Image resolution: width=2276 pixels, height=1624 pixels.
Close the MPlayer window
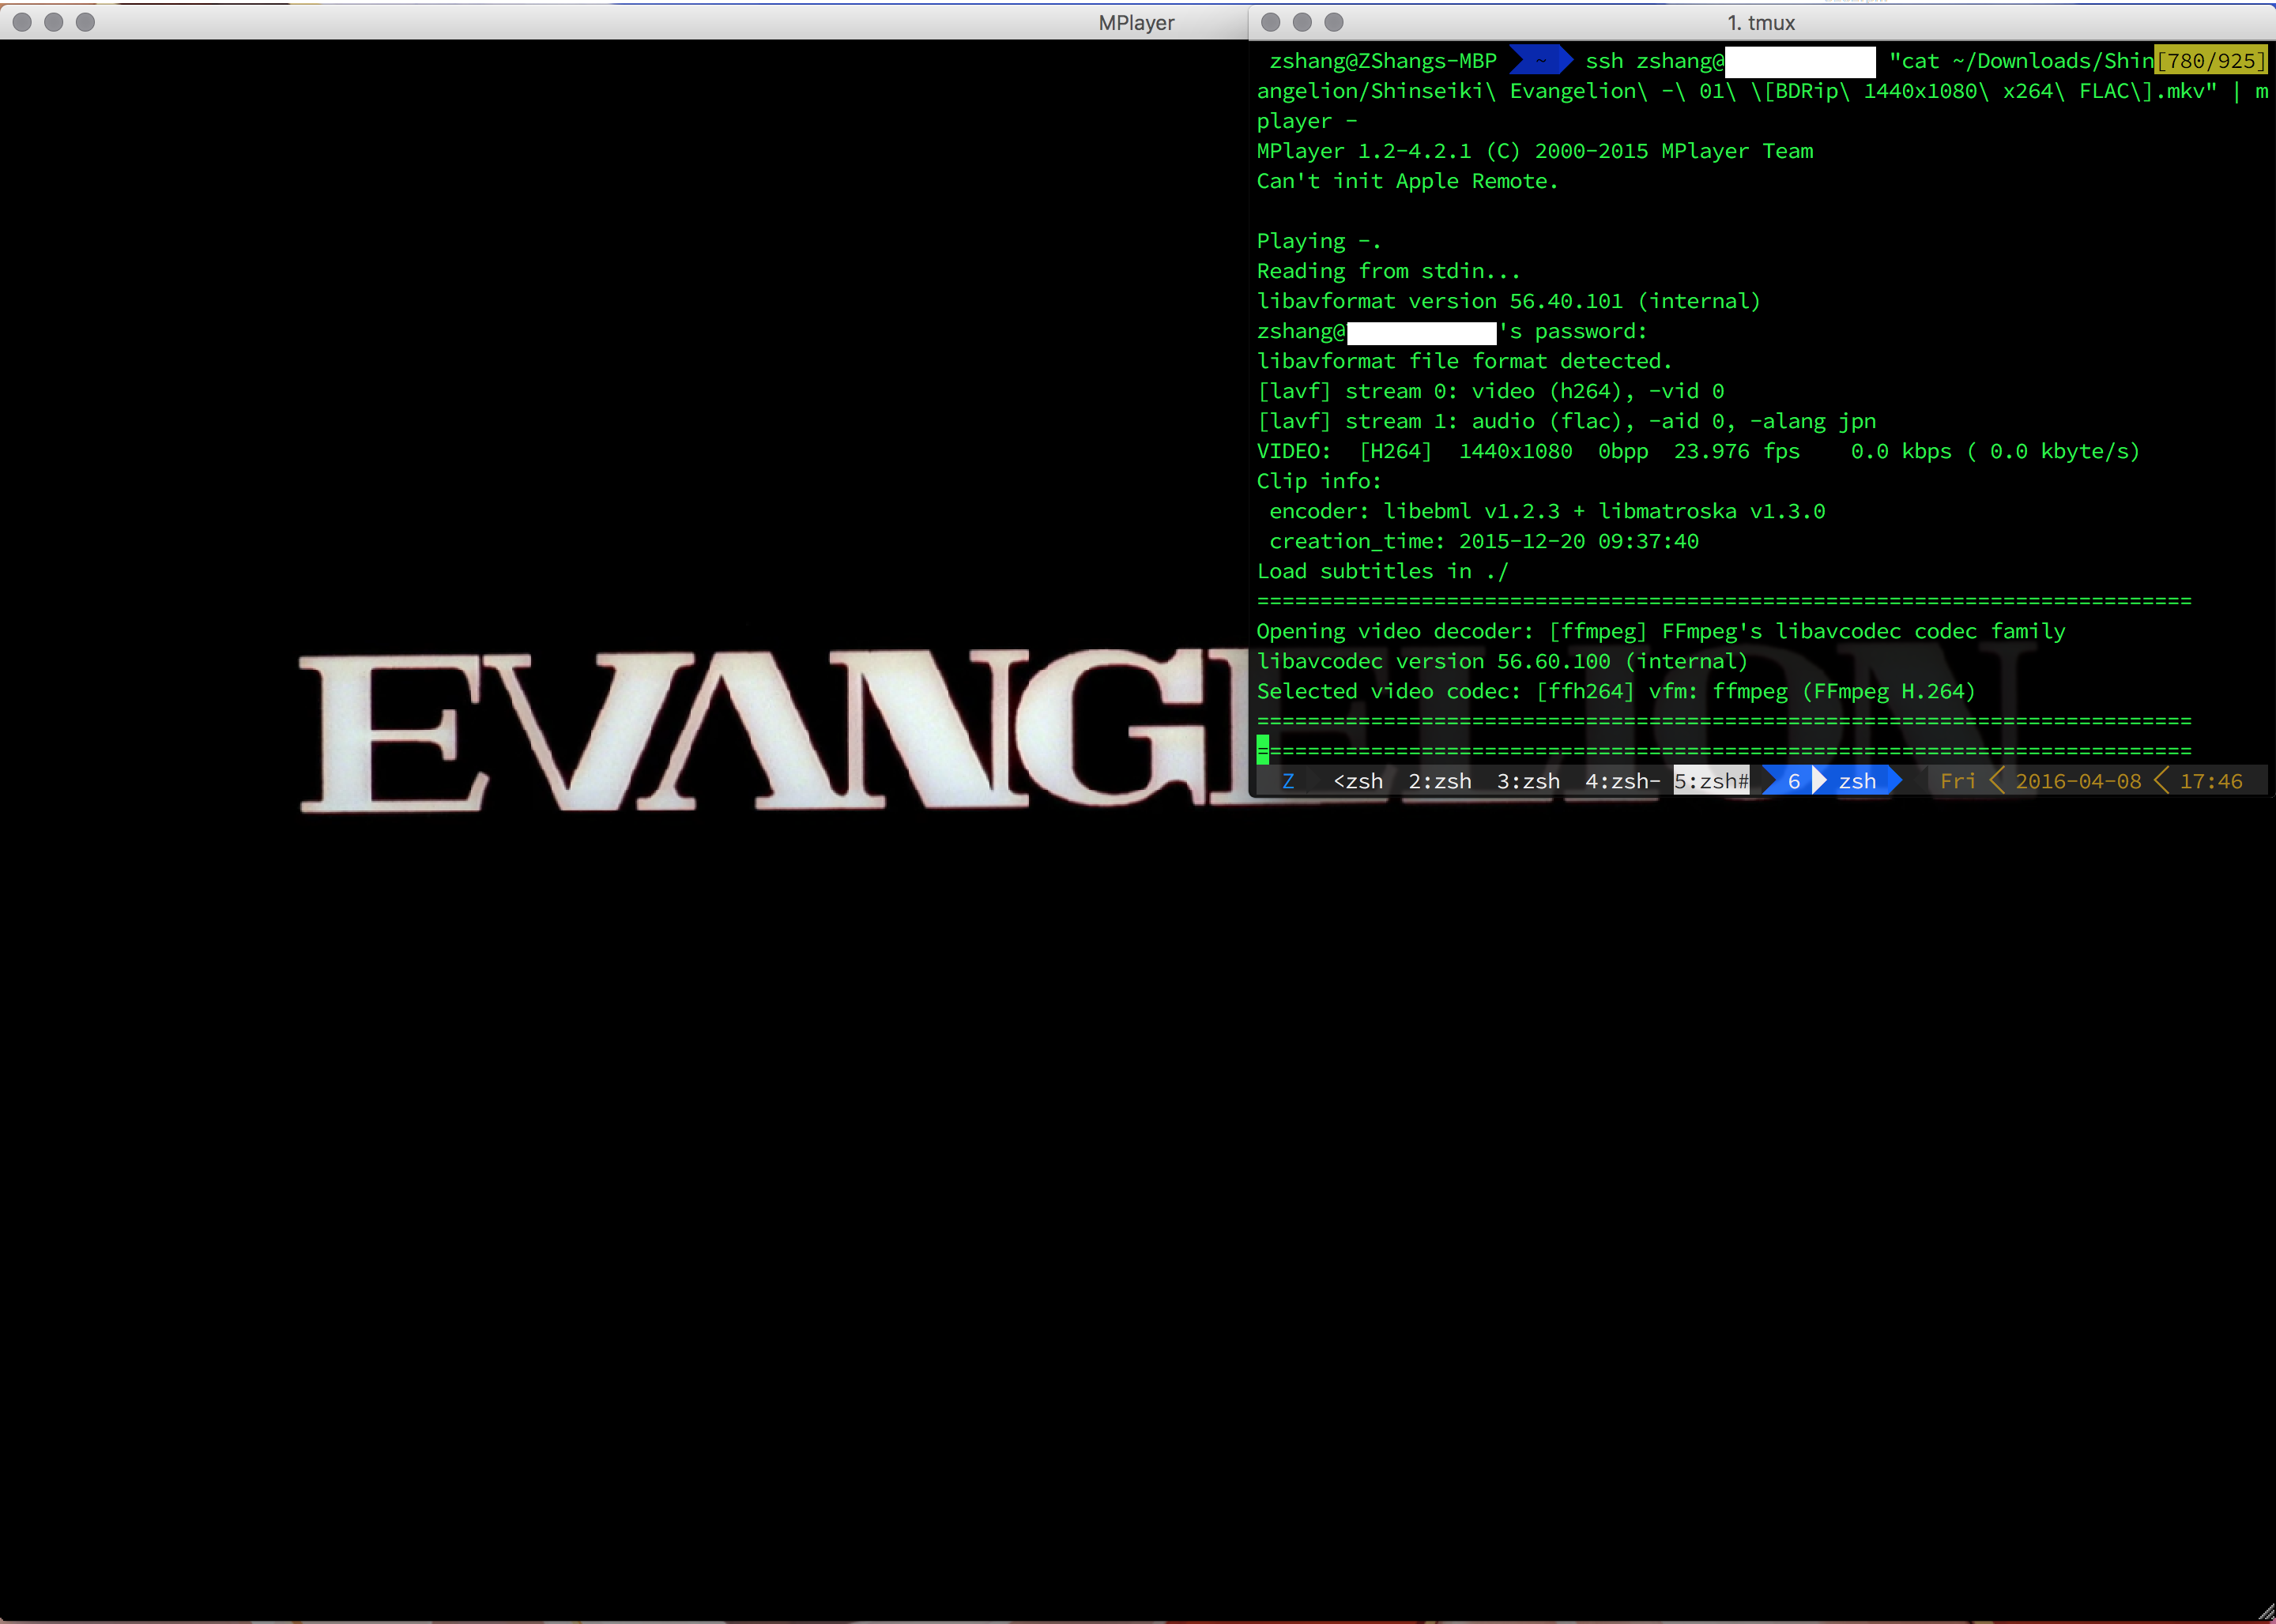(x=22, y=22)
